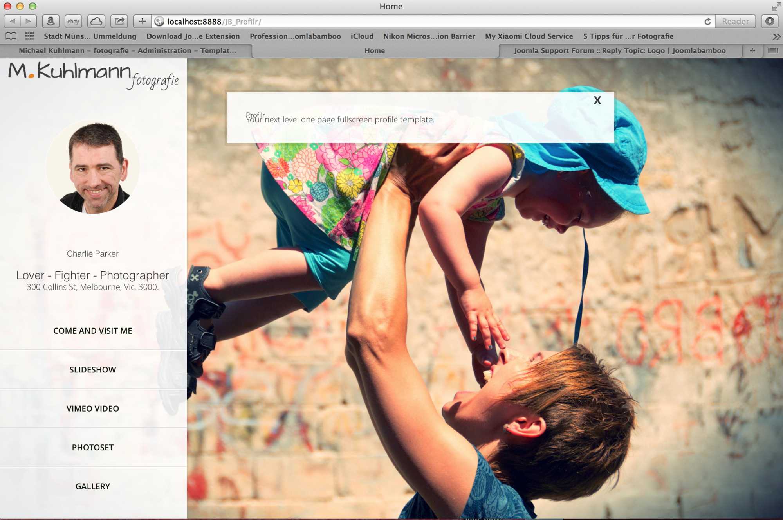Open a new tab with plus button
Viewport: 783px width, 520px height.
click(752, 50)
